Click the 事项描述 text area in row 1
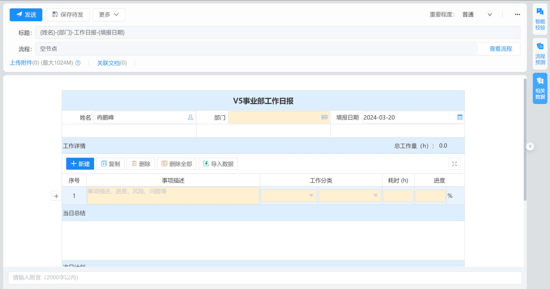 tap(173, 196)
